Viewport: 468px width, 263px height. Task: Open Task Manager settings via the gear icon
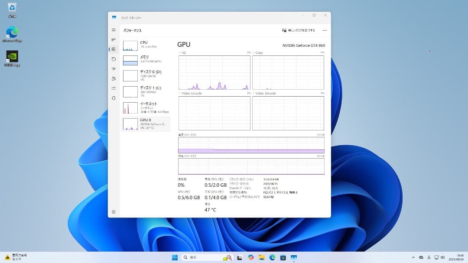click(x=114, y=212)
